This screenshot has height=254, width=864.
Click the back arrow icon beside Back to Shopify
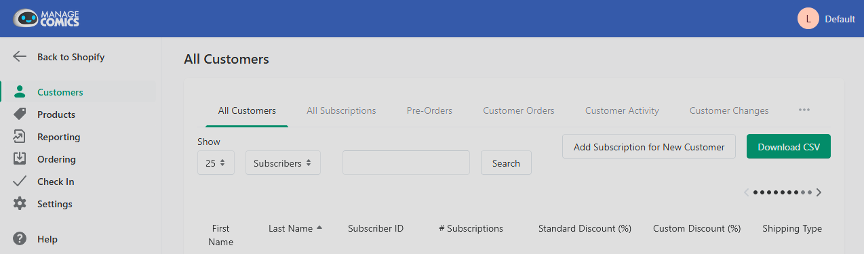pyautogui.click(x=20, y=57)
